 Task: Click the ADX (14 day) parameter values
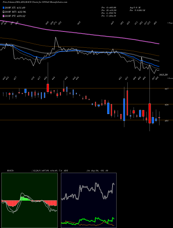97,171
